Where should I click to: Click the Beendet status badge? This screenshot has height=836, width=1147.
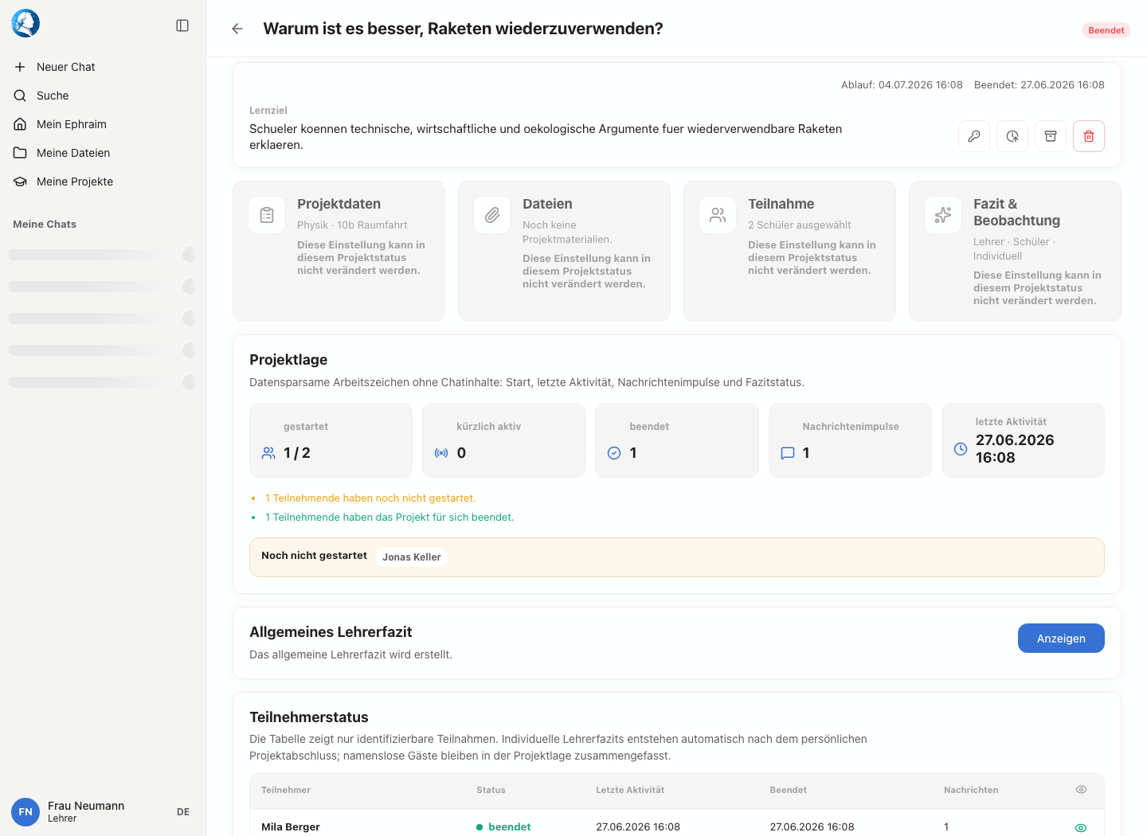pyautogui.click(x=1106, y=30)
